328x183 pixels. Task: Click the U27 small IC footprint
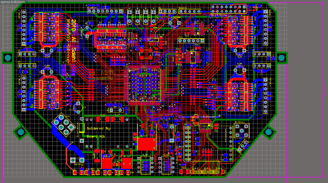click(x=193, y=57)
